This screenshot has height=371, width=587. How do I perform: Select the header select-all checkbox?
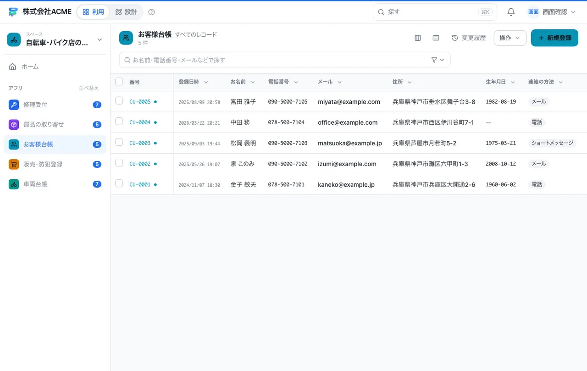pos(119,82)
